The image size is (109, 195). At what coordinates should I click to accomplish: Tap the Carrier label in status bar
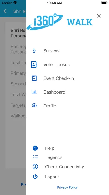tap(7, 3)
